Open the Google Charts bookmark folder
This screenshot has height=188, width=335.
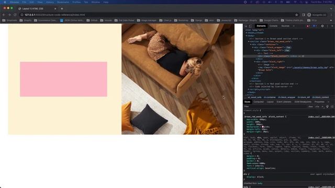coord(269,20)
